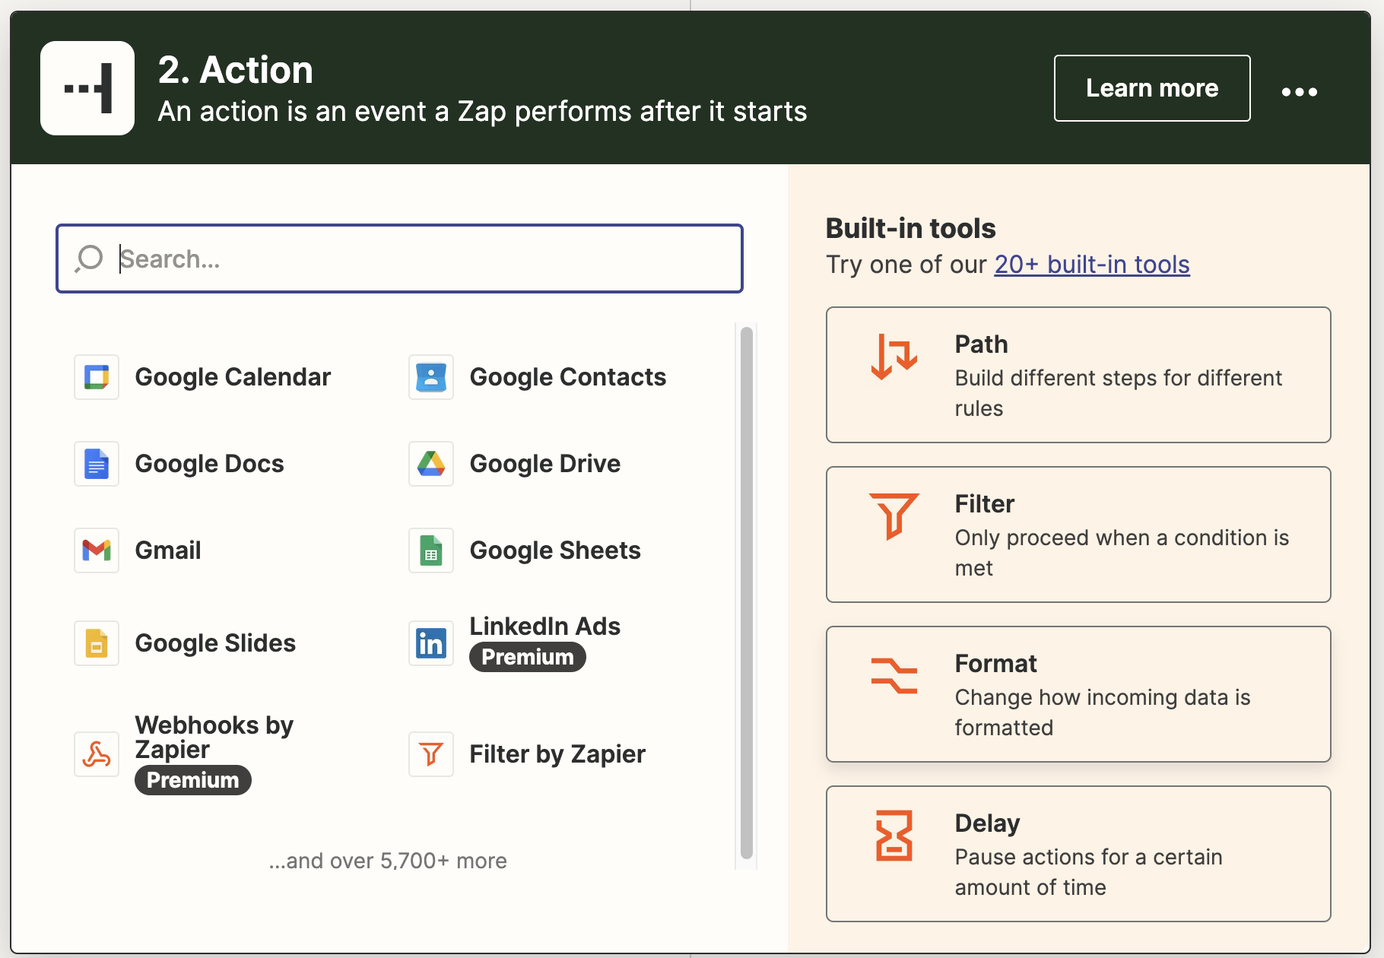Pick Google Drive app label
The image size is (1384, 958).
pyautogui.click(x=544, y=464)
